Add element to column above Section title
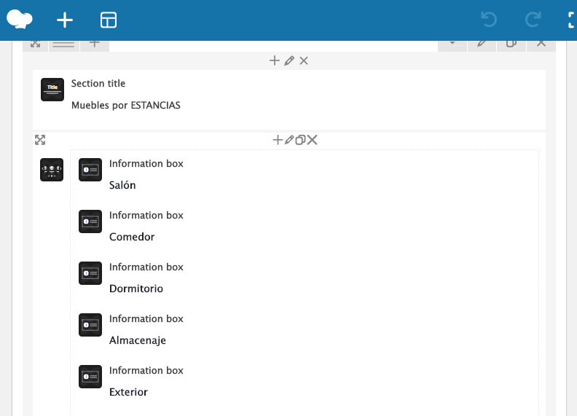 click(275, 60)
